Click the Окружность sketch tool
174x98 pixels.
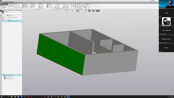[17, 6]
